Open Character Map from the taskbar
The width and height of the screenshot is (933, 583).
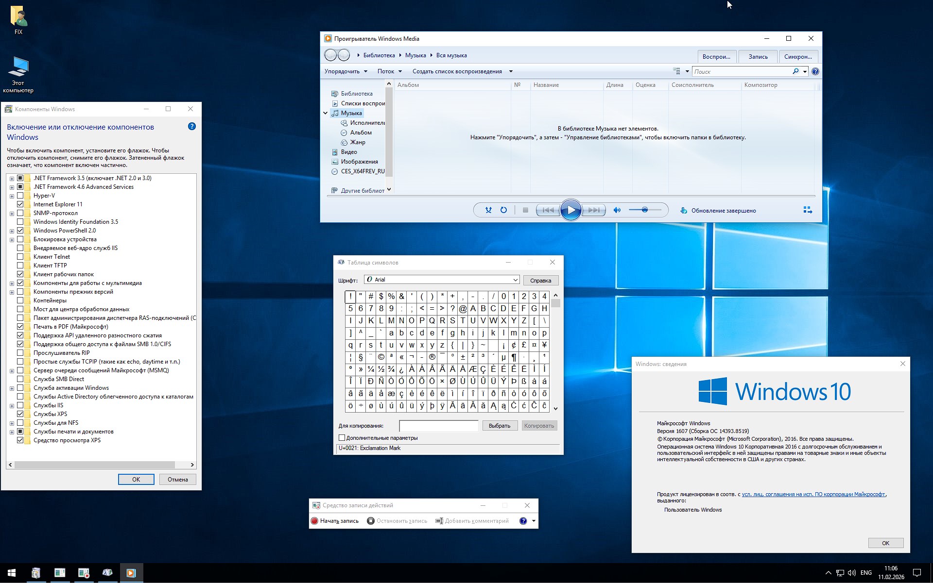(107, 573)
